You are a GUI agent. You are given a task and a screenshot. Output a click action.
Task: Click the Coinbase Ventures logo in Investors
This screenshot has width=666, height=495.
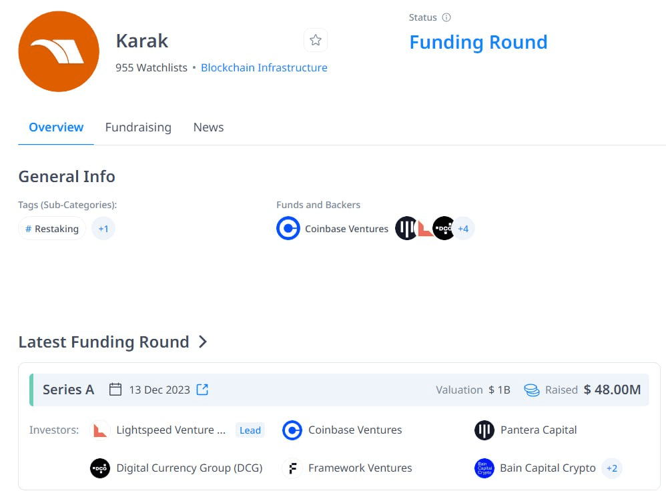[292, 430]
